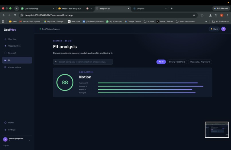This screenshot has height=150, width=231.
Task: Select the Fit sidebar item
Action: [x=17, y=60]
